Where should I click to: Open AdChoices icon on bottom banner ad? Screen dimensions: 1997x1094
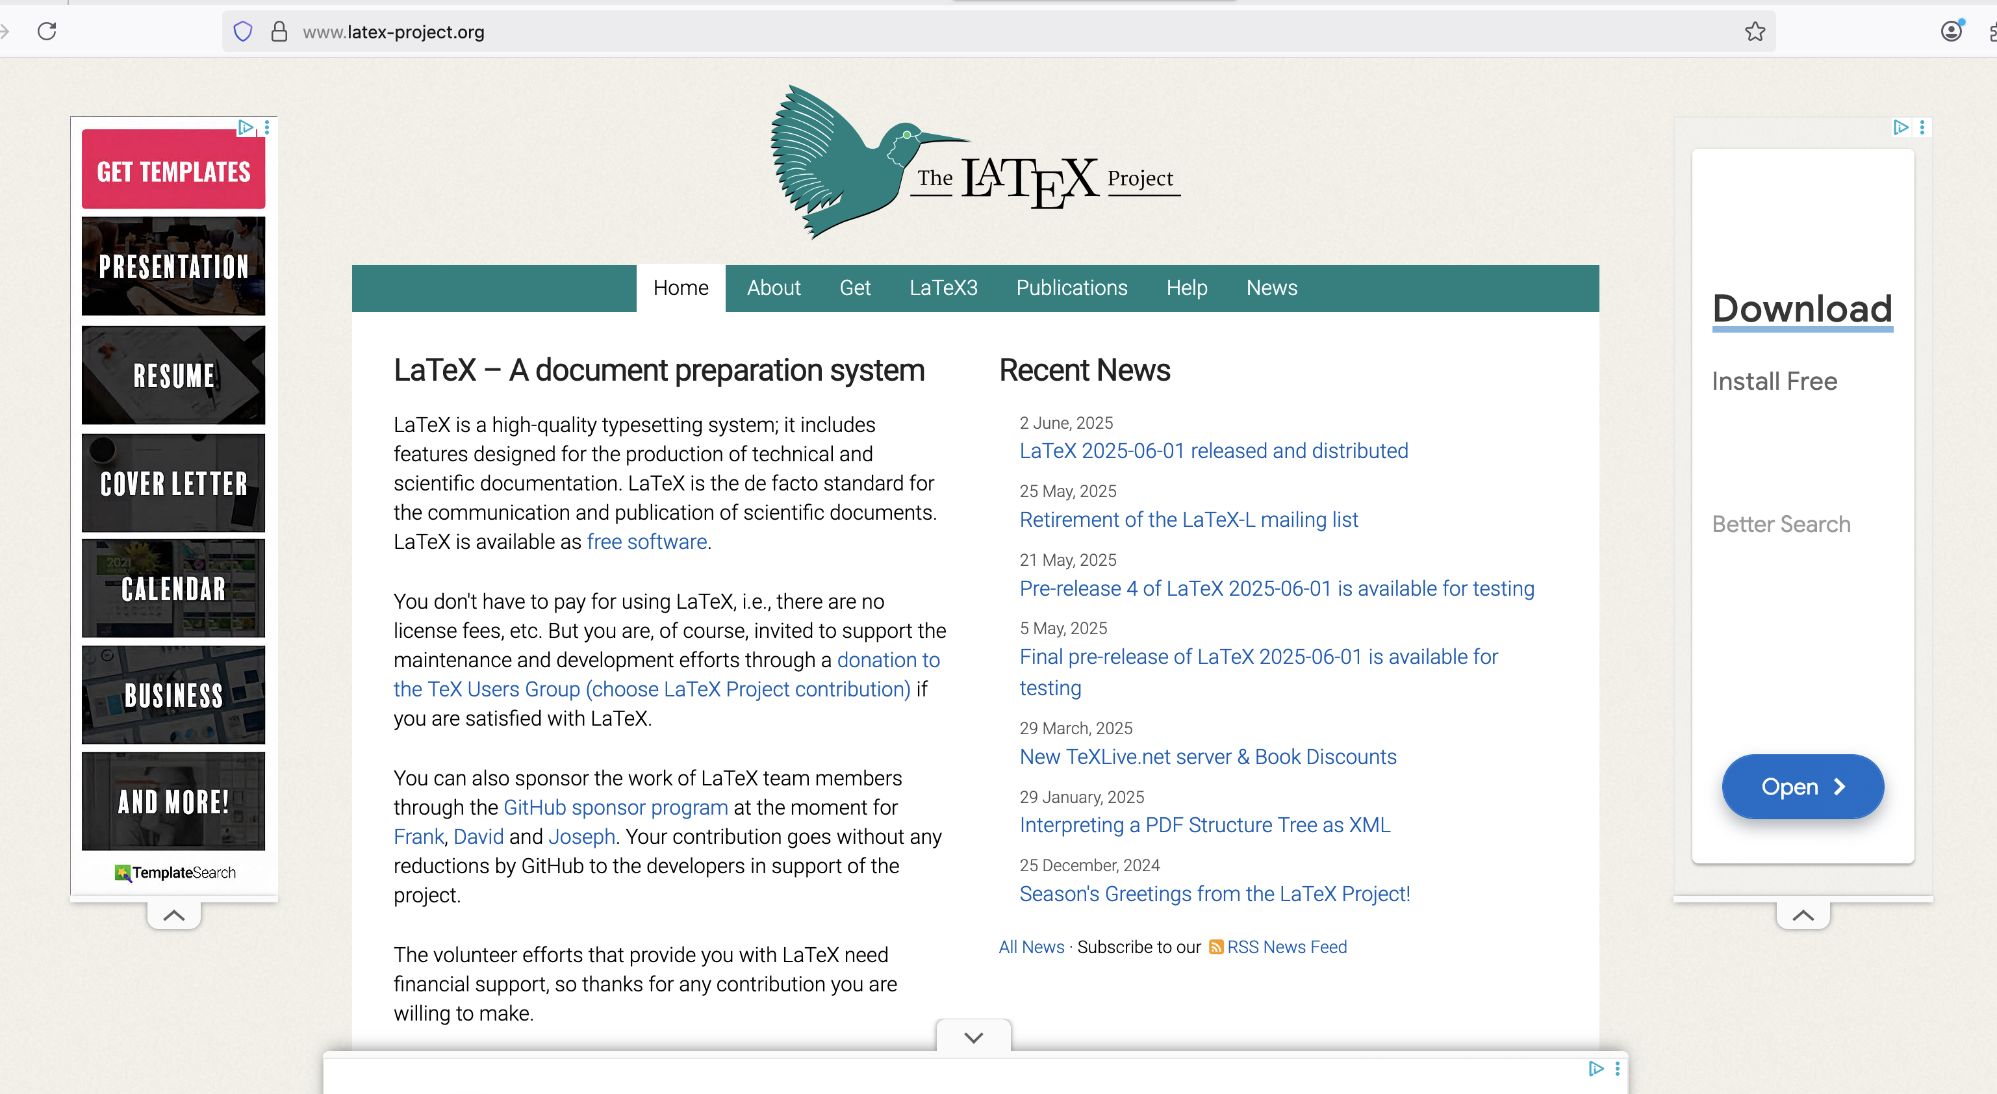(1596, 1069)
